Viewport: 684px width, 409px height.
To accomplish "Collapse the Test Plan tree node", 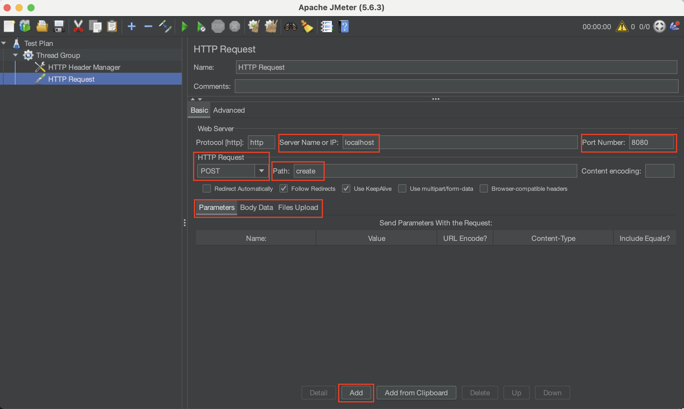I will 4,44.
